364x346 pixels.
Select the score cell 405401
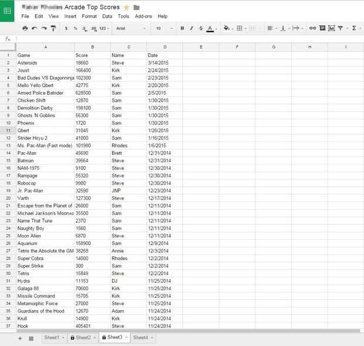pyautogui.click(x=92, y=326)
